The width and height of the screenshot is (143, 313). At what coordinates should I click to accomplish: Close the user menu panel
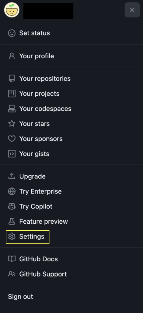132,10
